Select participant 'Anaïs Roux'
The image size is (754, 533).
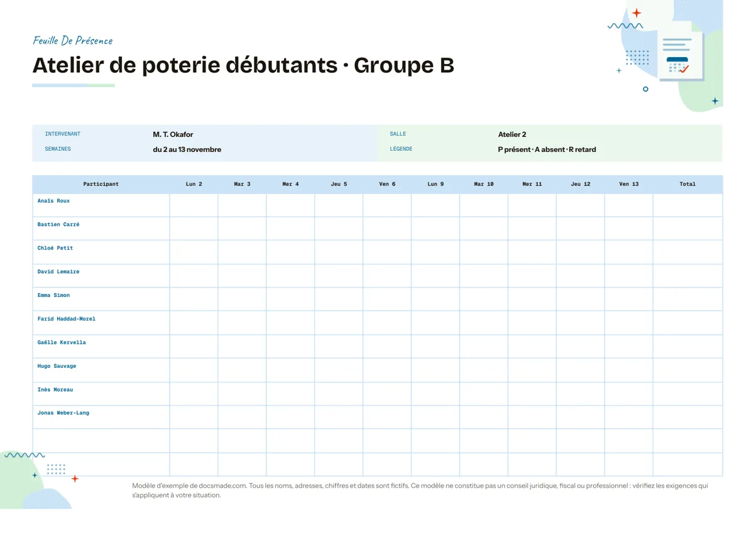point(53,201)
